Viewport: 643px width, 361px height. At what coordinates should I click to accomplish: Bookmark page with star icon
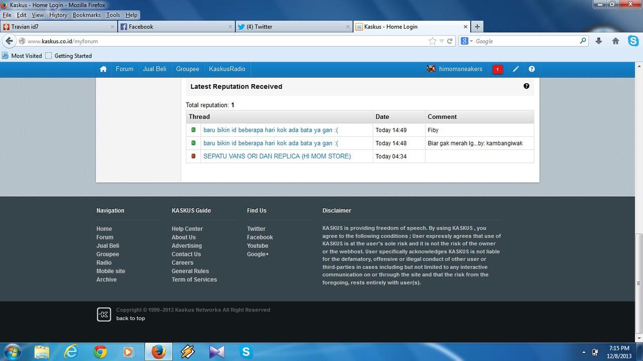coord(432,41)
